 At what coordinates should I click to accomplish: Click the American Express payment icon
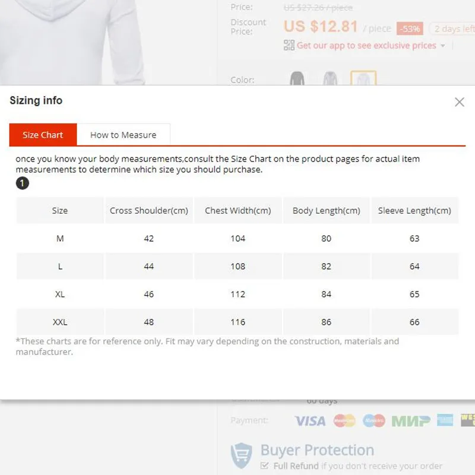[445, 420]
